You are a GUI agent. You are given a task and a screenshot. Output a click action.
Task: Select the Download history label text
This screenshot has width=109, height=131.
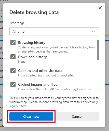coord(32,57)
